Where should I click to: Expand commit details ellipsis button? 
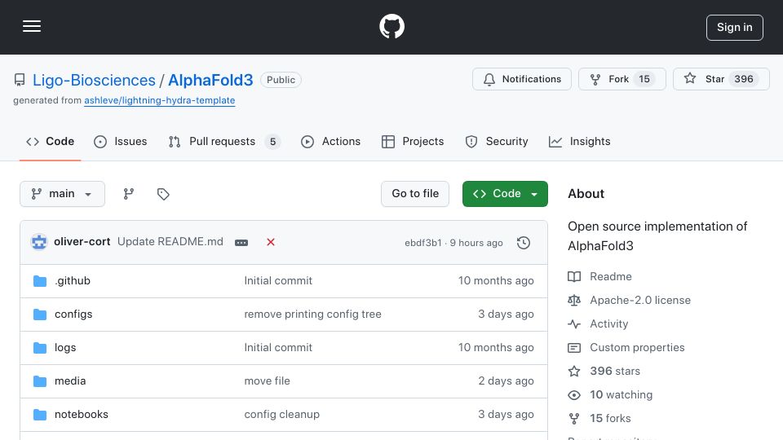(x=241, y=243)
